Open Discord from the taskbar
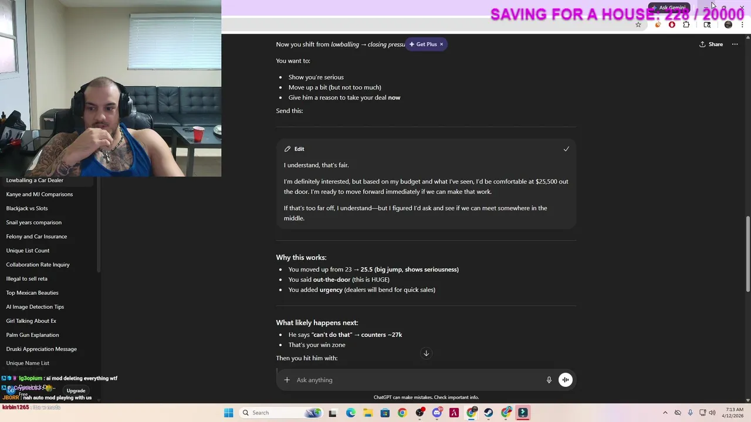Image resolution: width=751 pixels, height=422 pixels. click(437, 413)
